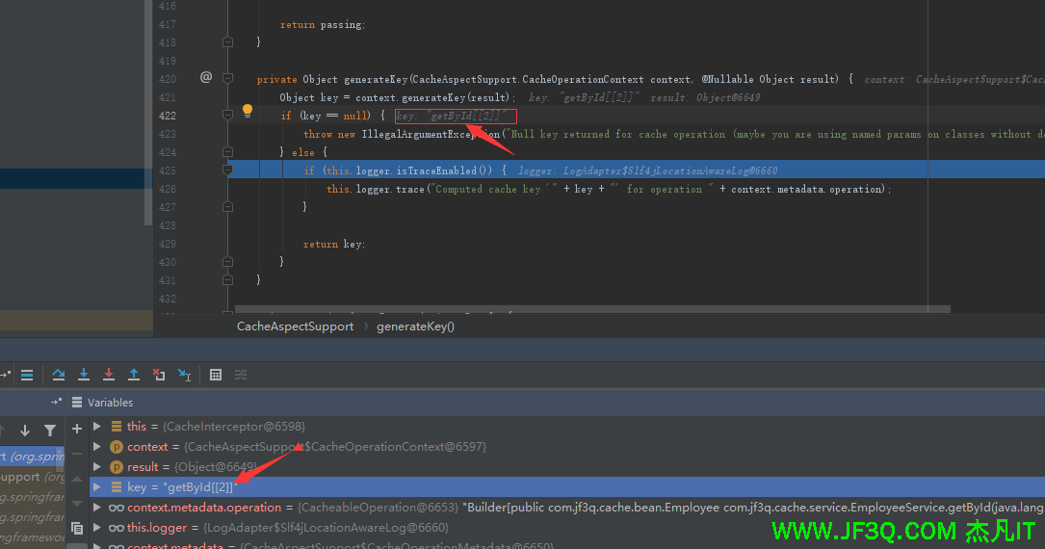Expand the 'this.logger' watch entry
The height and width of the screenshot is (549, 1045).
tap(96, 528)
